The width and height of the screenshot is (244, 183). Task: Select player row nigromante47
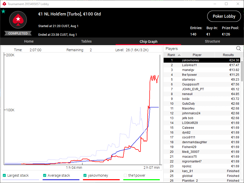point(202,161)
